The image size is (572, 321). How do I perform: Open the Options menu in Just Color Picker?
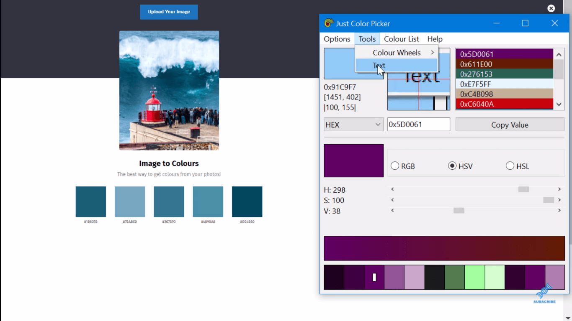click(337, 39)
